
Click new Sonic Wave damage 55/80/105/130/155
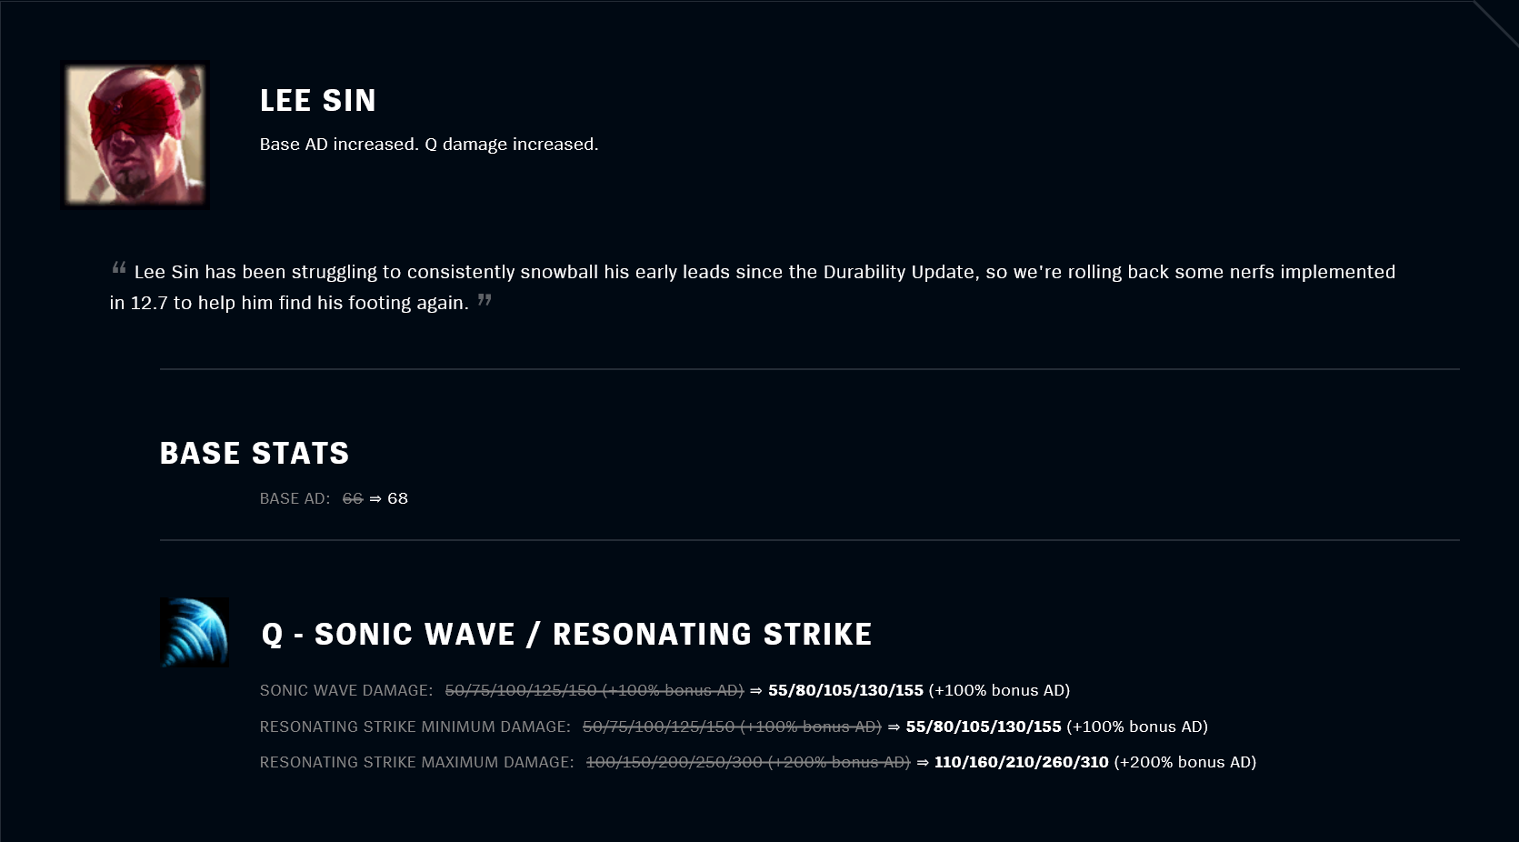[x=845, y=690]
